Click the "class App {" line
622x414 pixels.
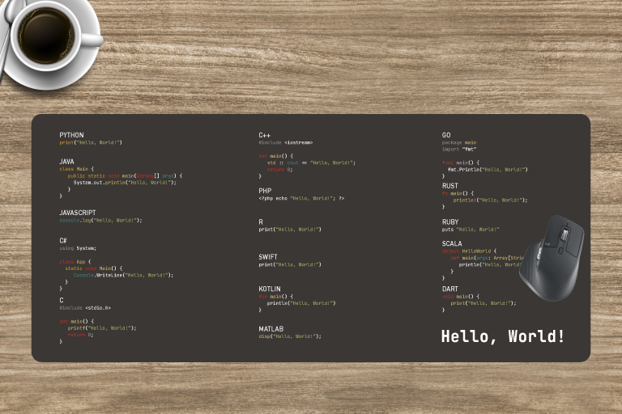[x=75, y=262]
